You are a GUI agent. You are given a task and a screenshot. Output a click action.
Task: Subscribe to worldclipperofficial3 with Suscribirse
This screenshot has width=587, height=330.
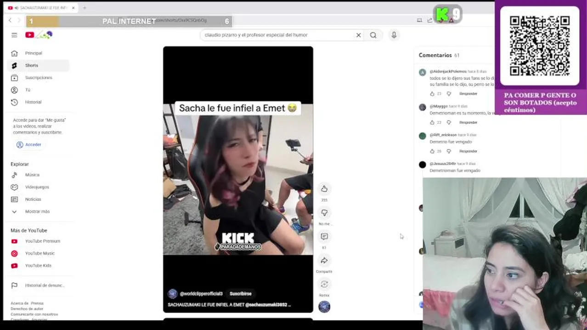click(x=241, y=294)
